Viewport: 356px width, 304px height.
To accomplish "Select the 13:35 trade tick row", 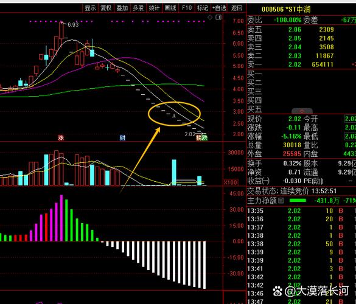I will tap(301, 211).
